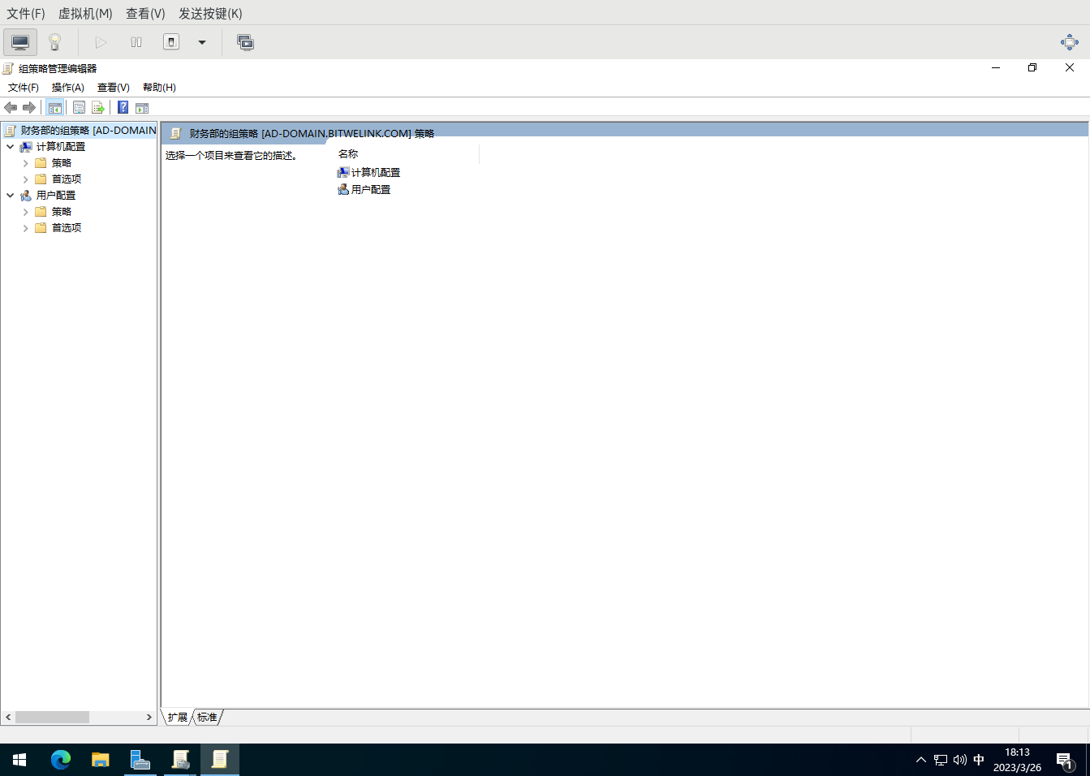Select the 策略 folder under 计算机配置
This screenshot has height=776, width=1090.
[61, 163]
